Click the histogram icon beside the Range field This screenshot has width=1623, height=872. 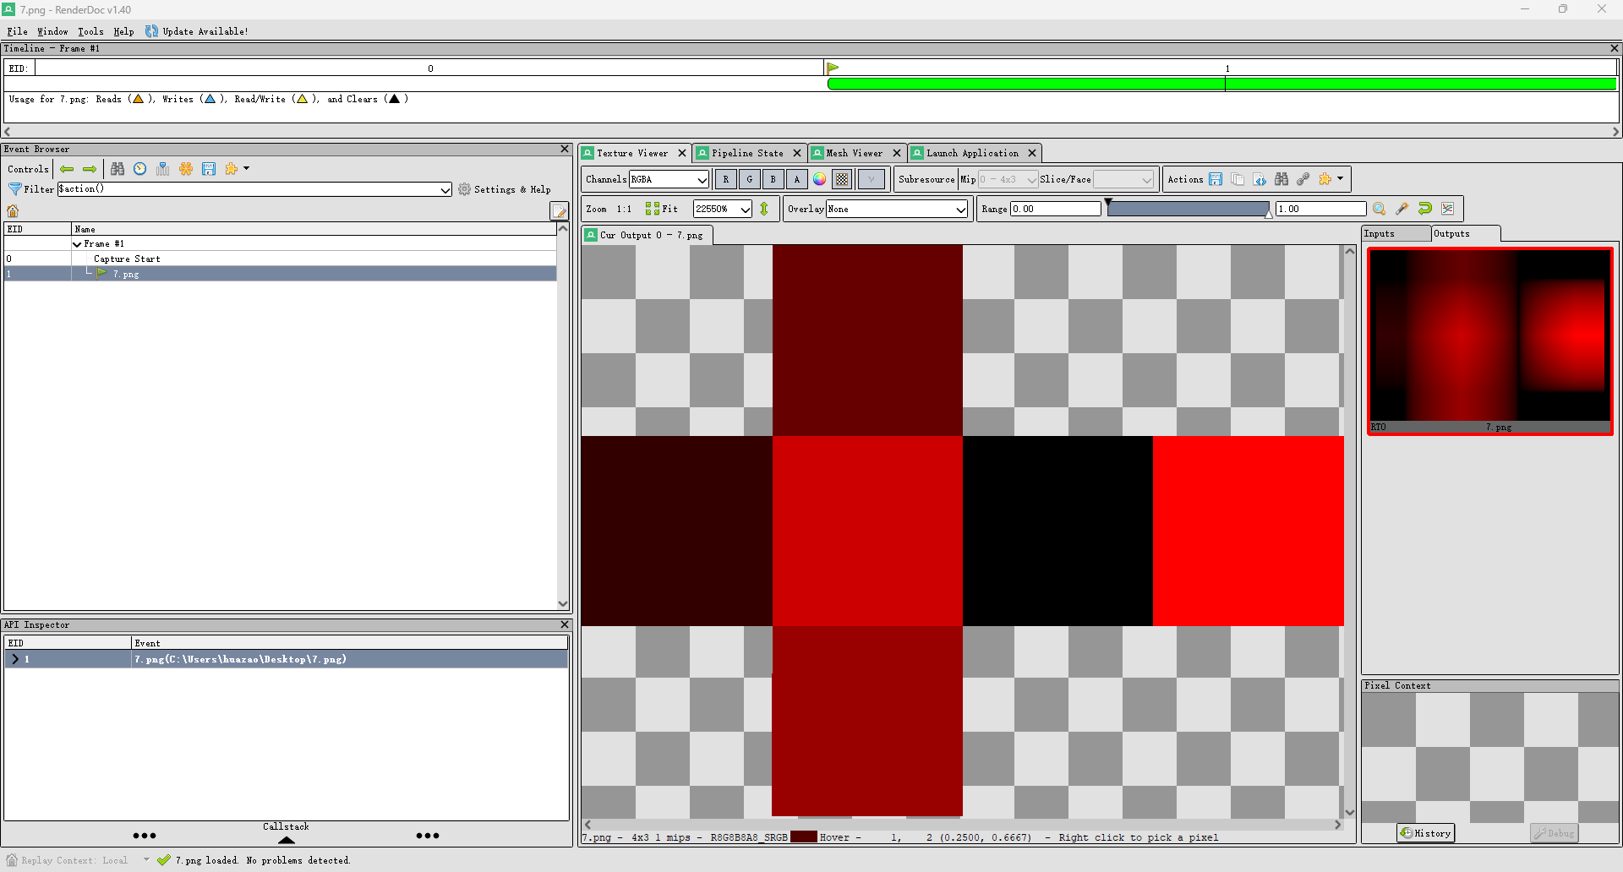point(1448,209)
